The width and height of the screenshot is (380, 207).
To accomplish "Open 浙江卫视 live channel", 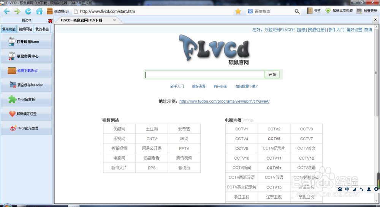I will point(242,197).
